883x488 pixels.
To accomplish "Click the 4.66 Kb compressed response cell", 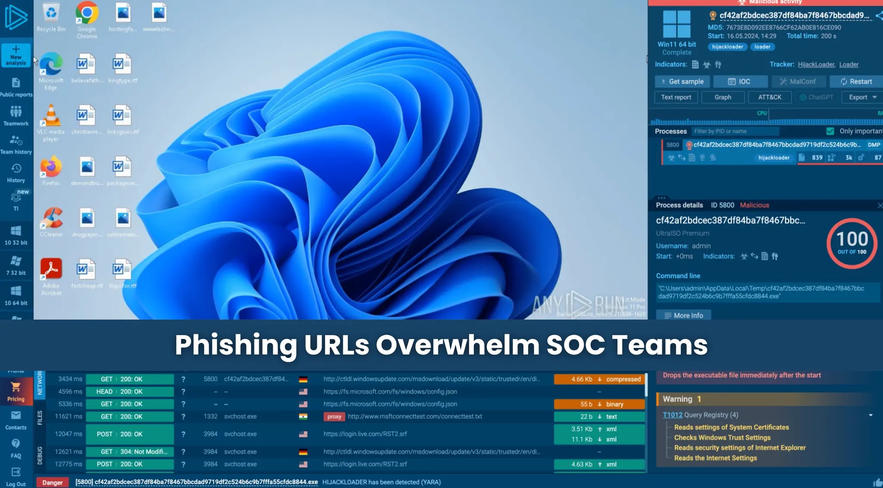I will coord(599,379).
